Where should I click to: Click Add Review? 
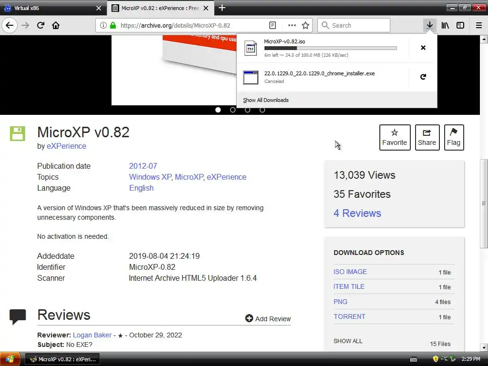(268, 318)
